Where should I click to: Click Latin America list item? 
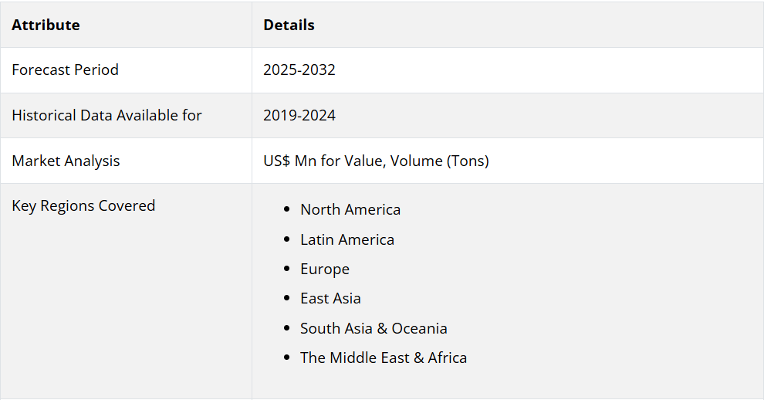[x=347, y=239]
